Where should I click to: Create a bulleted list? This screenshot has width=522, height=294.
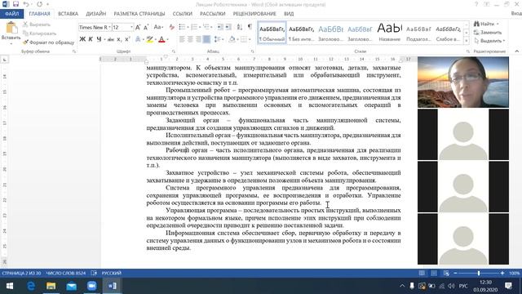pyautogui.click(x=182, y=27)
